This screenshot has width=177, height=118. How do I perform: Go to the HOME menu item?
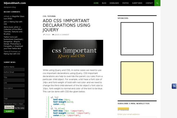coord(96,3)
